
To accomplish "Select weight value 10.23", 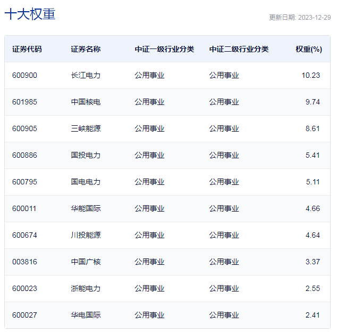I will [x=311, y=75].
